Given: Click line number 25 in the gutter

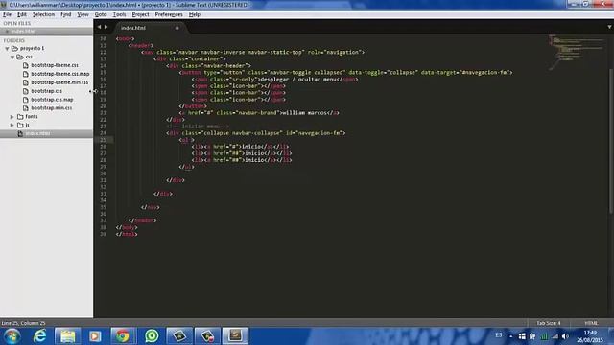Looking at the screenshot, I should pyautogui.click(x=104, y=140).
